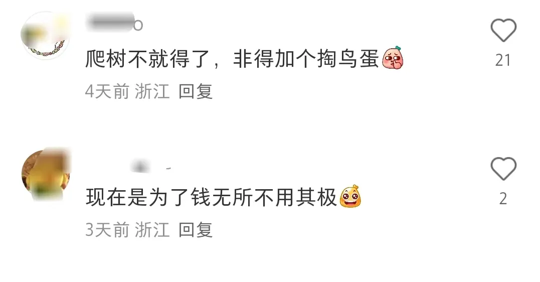Reply to the 3天前 comment
This screenshot has width=540, height=282.
coord(195,230)
